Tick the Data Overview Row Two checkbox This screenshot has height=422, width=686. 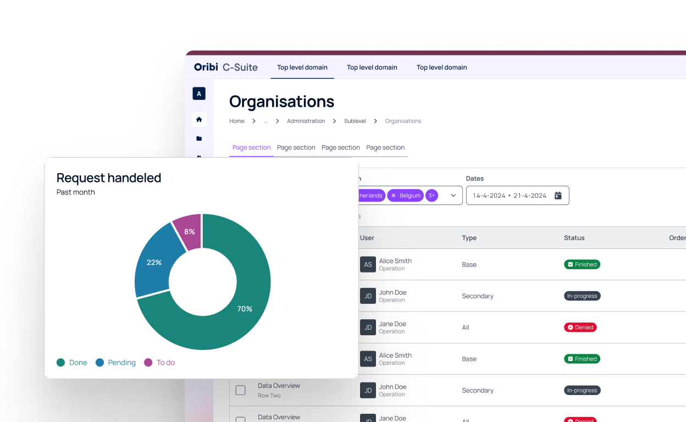240,390
